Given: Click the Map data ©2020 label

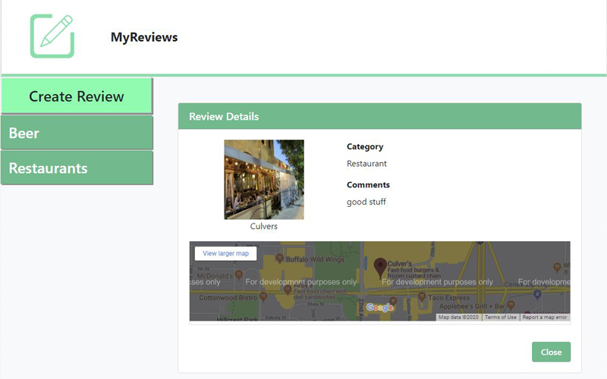Looking at the screenshot, I should click(460, 318).
